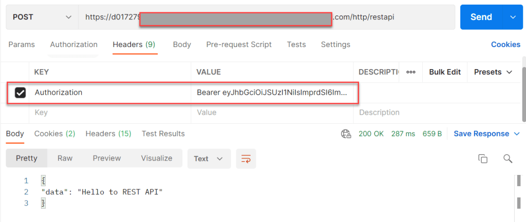Open the three-dots column options menu

pos(410,72)
